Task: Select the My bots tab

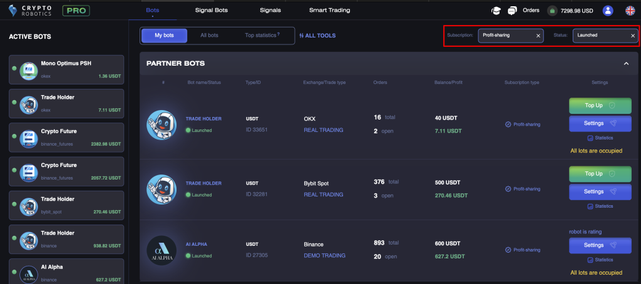Action: click(x=165, y=36)
